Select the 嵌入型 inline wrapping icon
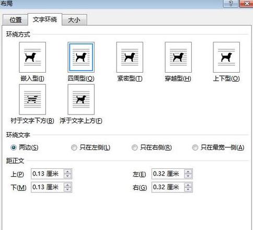253x230 pixels. [x=32, y=57]
